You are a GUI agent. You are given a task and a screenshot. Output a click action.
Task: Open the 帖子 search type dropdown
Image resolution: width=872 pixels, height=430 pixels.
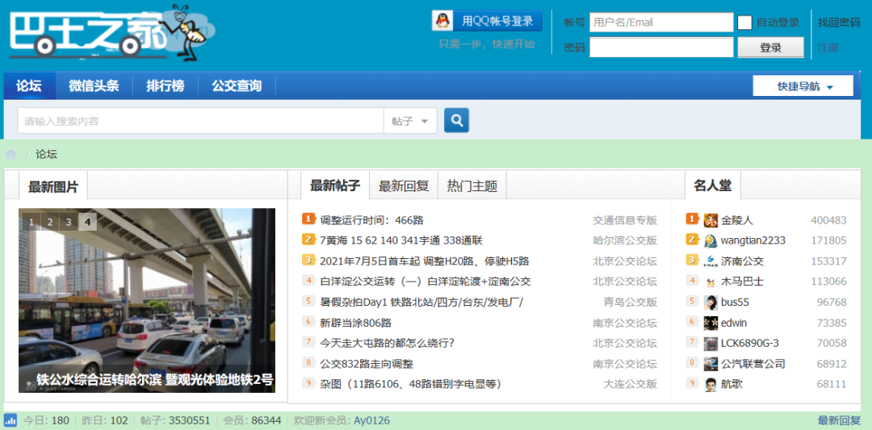[410, 121]
